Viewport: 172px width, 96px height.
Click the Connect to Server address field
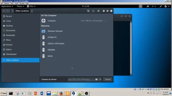pos(81,79)
